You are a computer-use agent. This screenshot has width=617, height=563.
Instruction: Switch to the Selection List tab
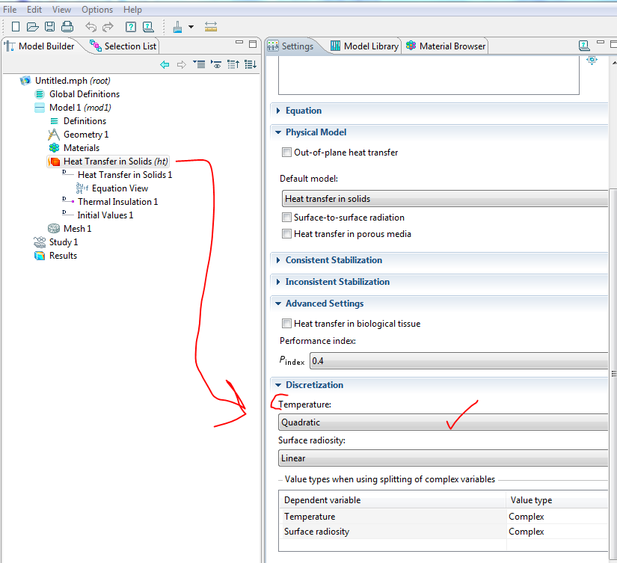click(123, 46)
